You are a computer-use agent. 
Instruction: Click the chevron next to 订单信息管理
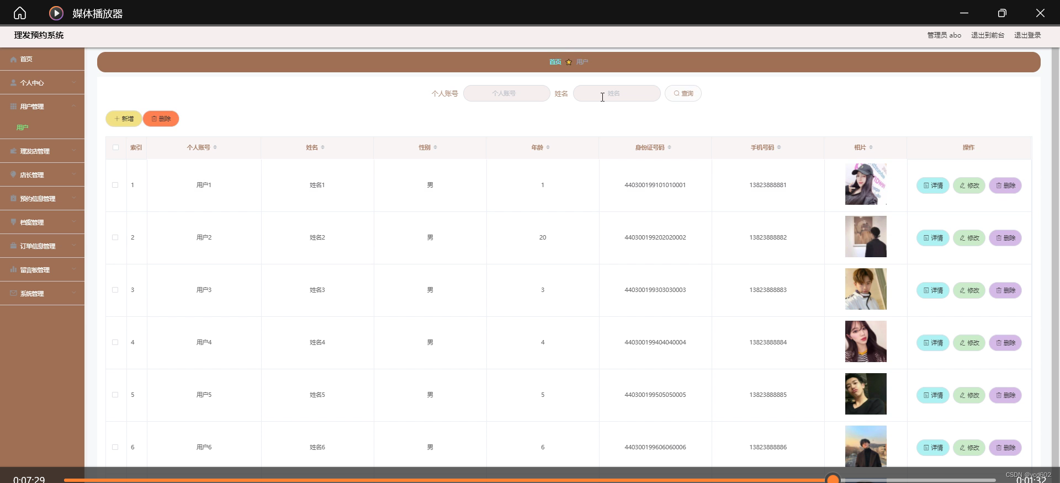point(73,246)
